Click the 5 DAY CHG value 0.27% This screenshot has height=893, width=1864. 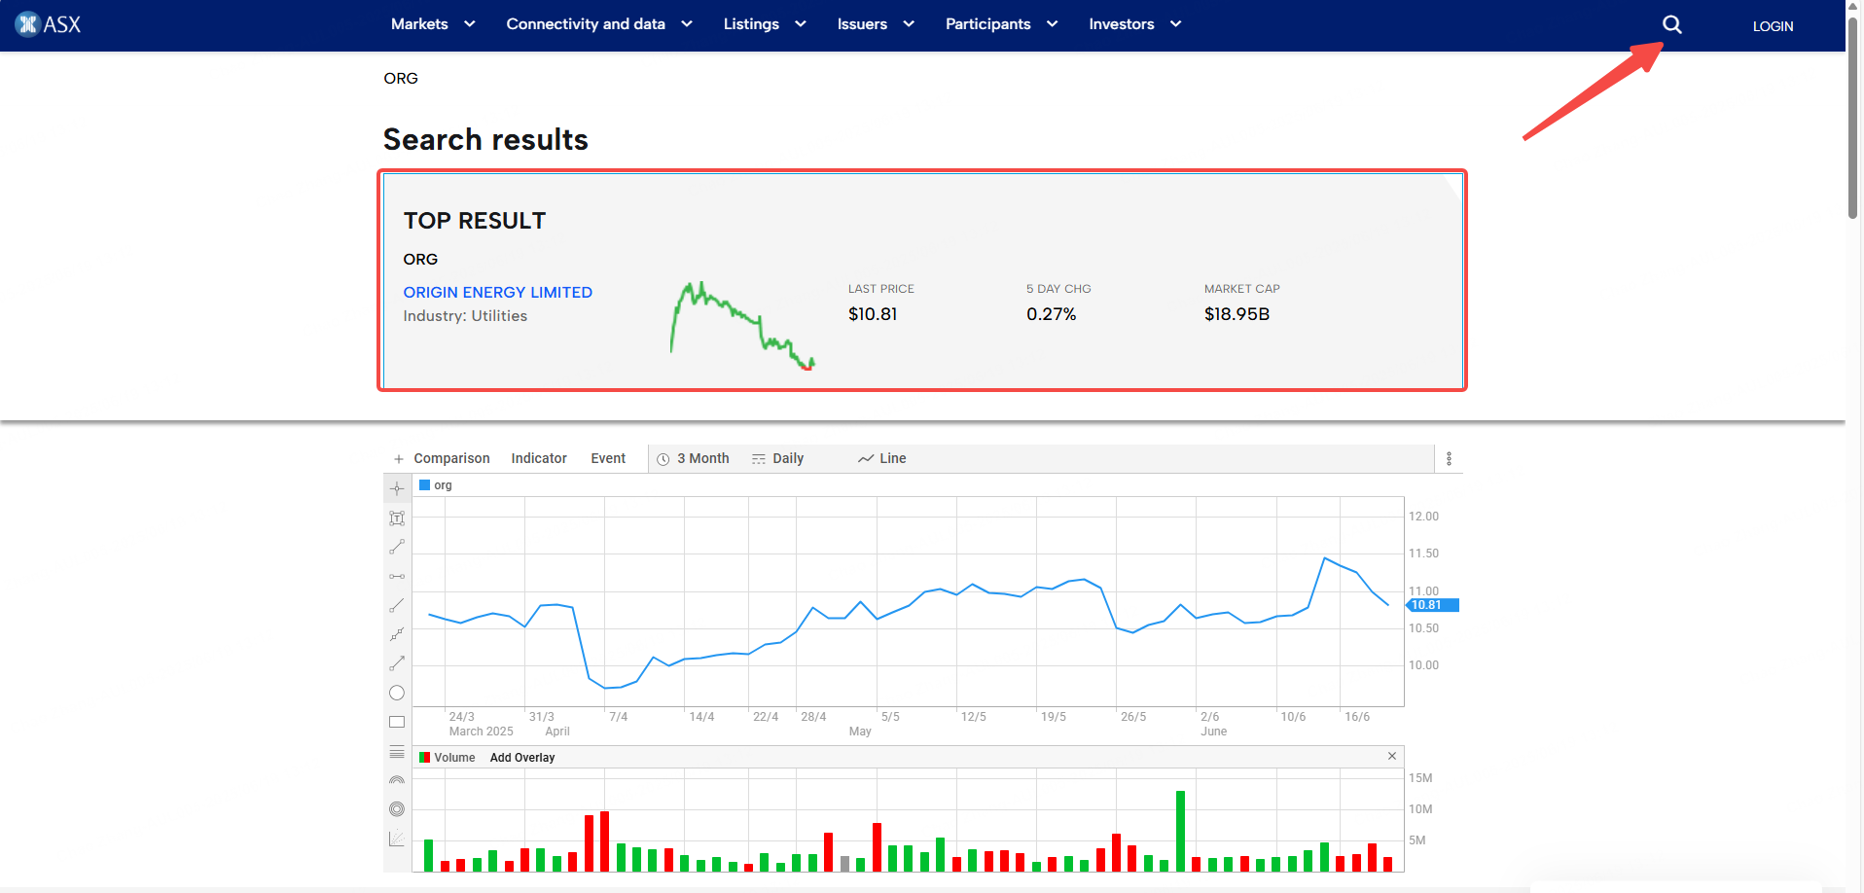[x=1051, y=314]
